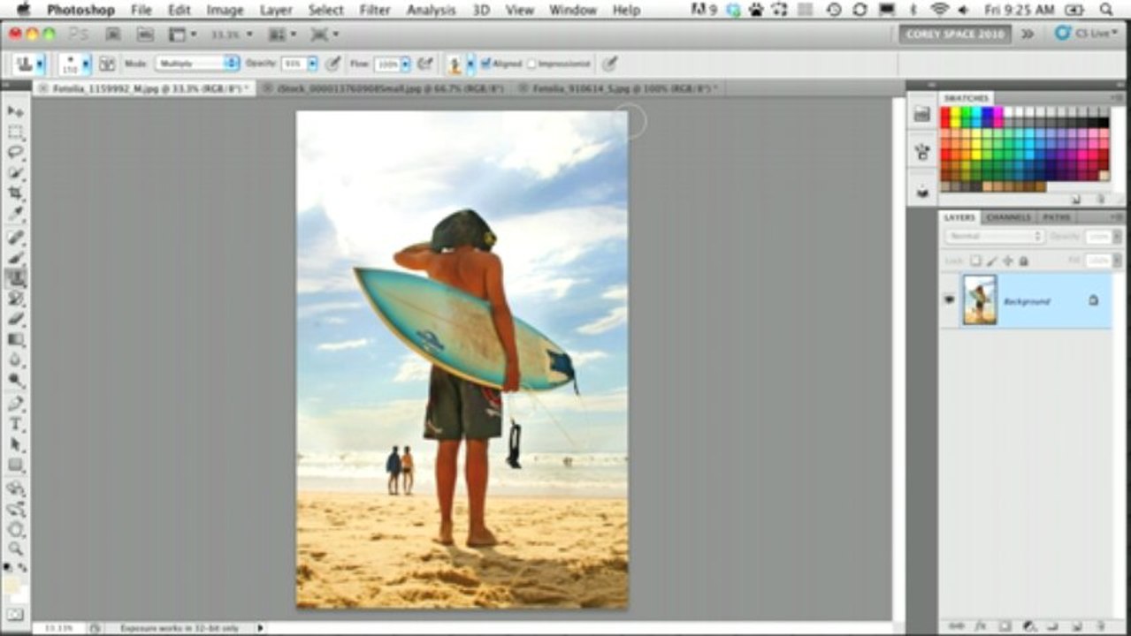
Task: Switch to the Channels tab
Action: [1008, 217]
